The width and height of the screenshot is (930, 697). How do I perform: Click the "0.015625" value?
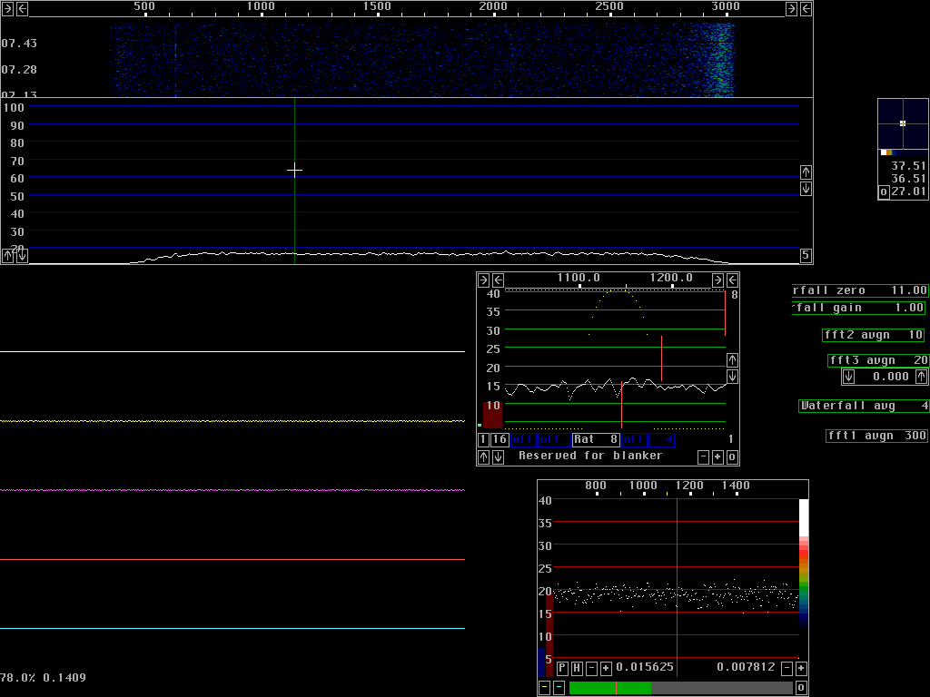pos(645,667)
